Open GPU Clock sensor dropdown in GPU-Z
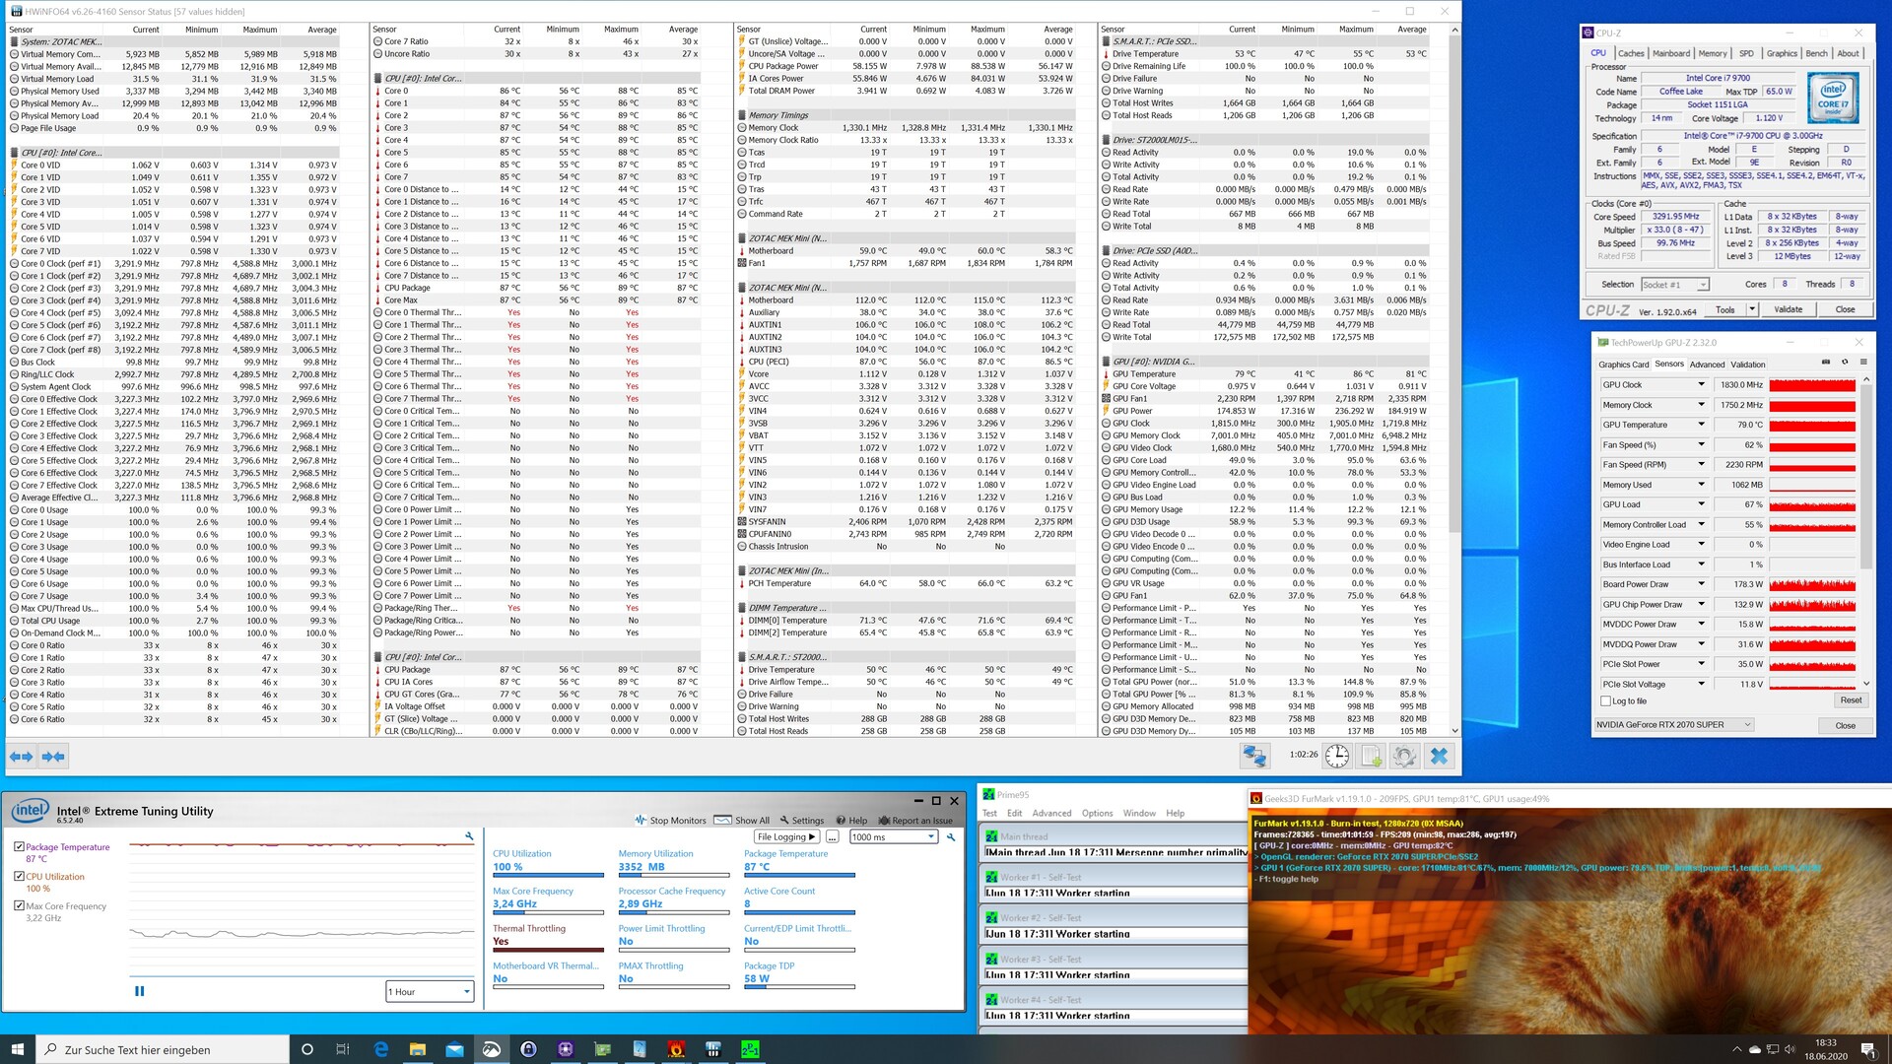 click(x=1701, y=384)
